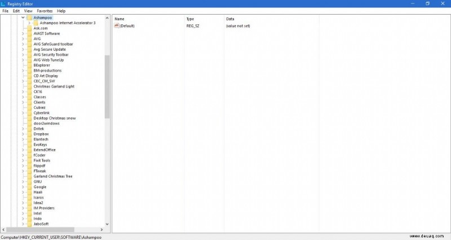Click the CD Art Display folder icon
The height and width of the screenshot is (240, 451).
(x=29, y=76)
